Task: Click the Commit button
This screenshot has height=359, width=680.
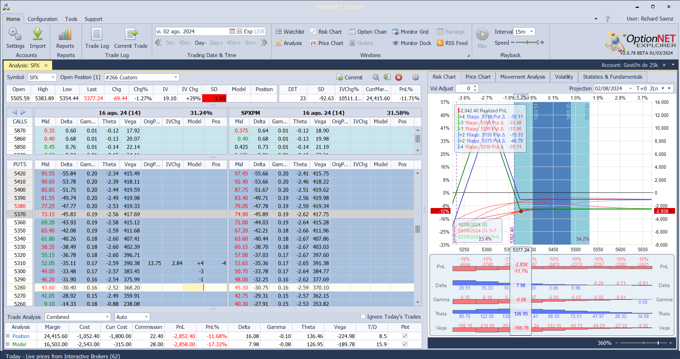Action: tap(349, 77)
